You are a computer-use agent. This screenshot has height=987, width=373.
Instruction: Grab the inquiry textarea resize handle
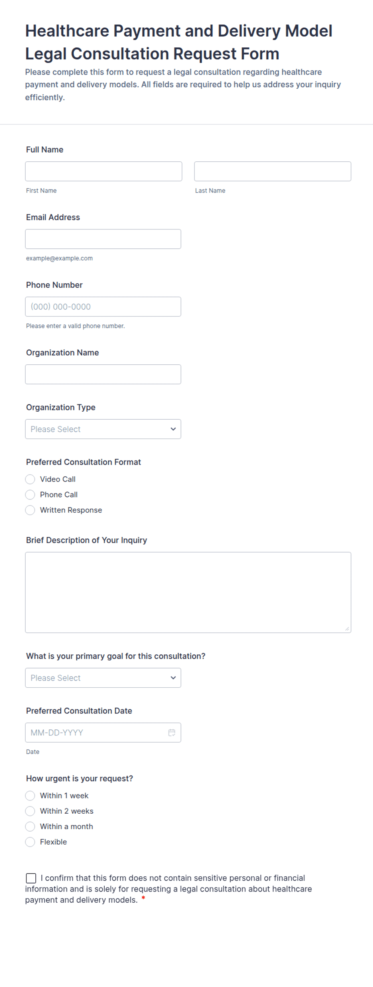[x=347, y=629]
